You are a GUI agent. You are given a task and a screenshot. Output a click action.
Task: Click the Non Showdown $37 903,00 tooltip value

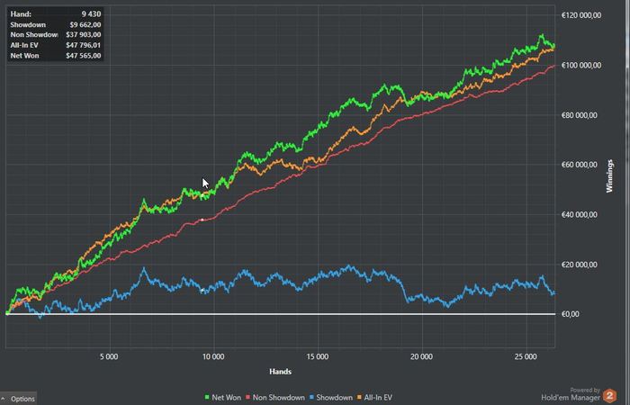[x=84, y=35]
